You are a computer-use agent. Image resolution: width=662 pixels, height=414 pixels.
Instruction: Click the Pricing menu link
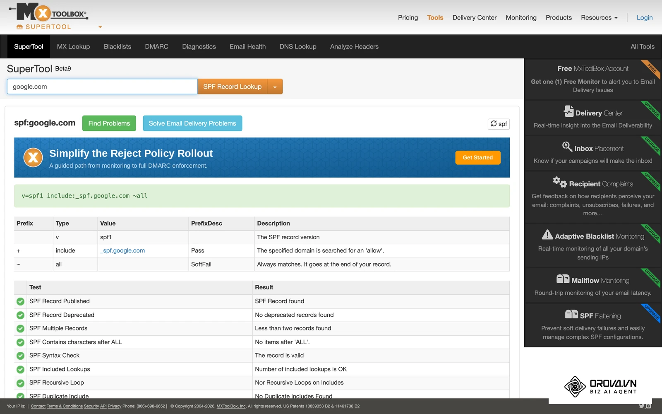pyautogui.click(x=408, y=17)
